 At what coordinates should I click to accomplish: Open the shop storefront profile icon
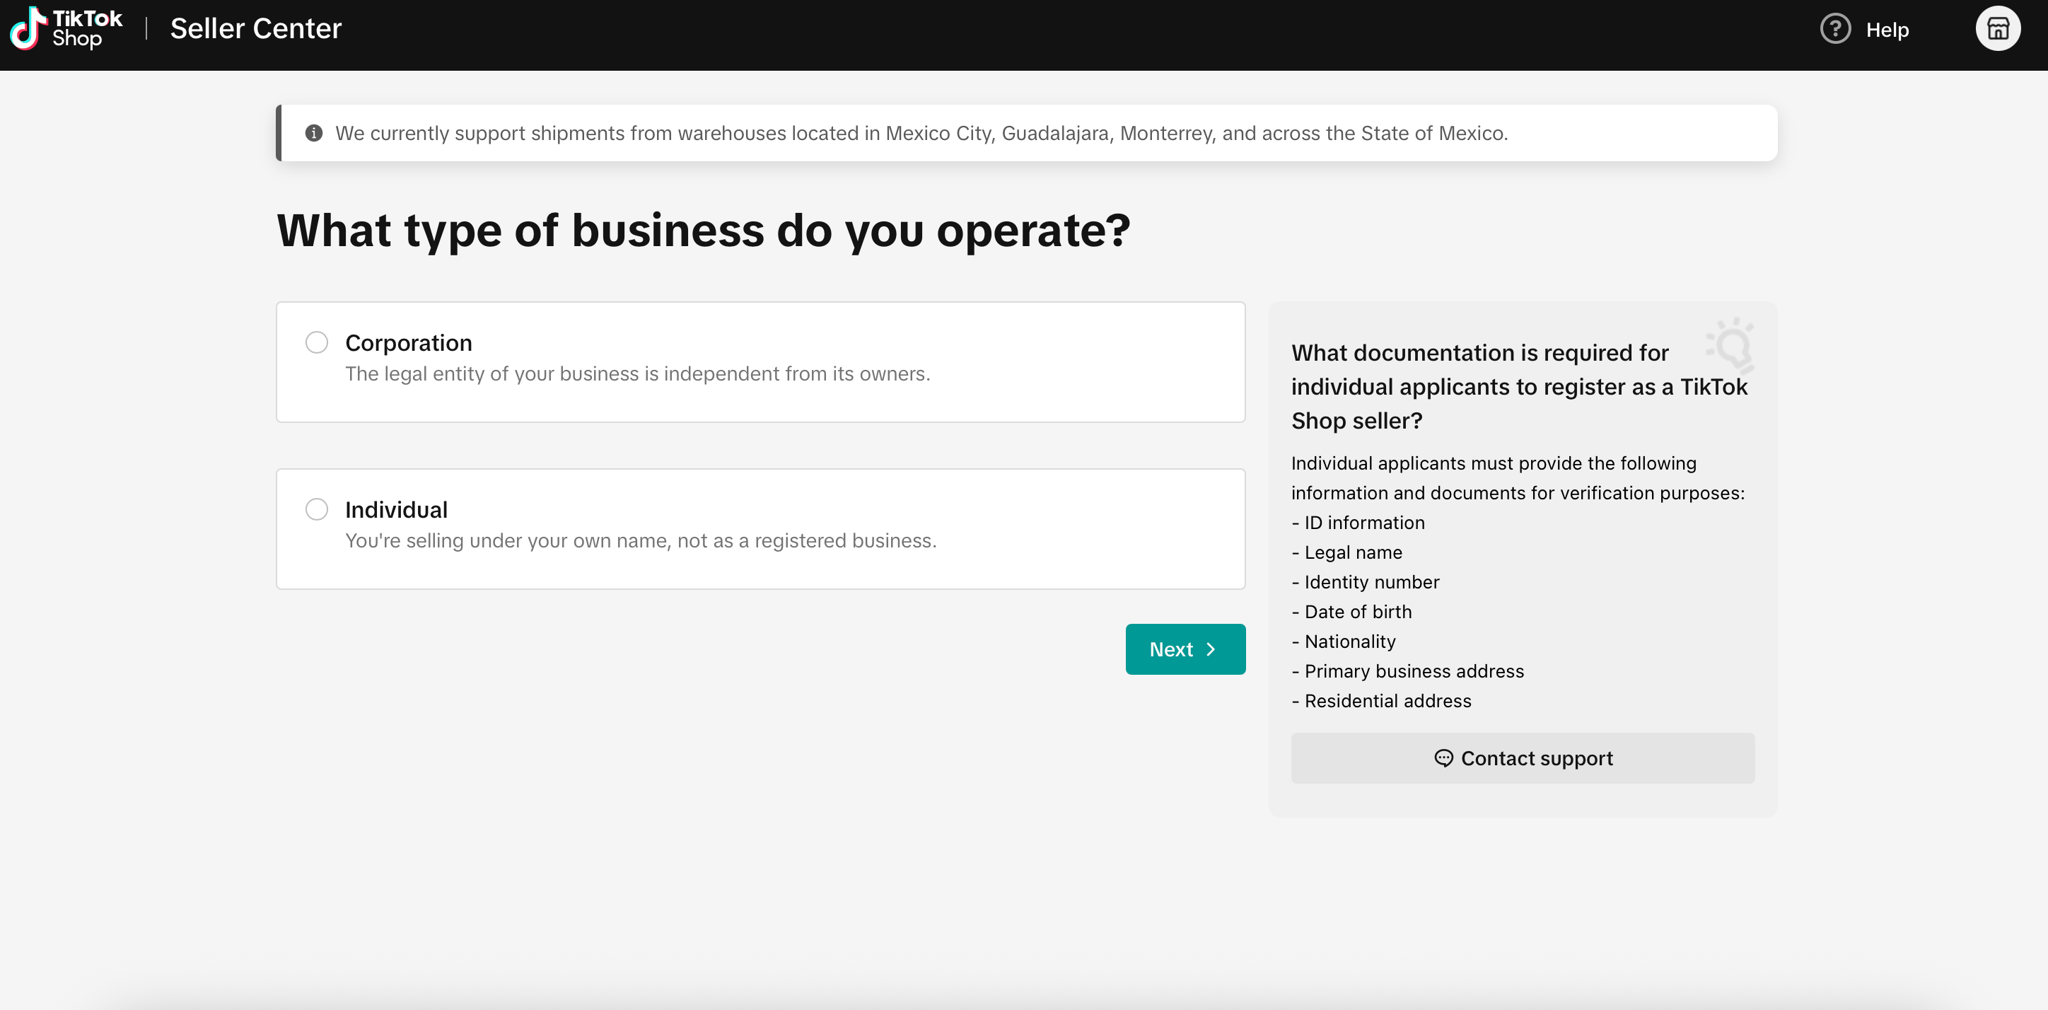[1997, 30]
